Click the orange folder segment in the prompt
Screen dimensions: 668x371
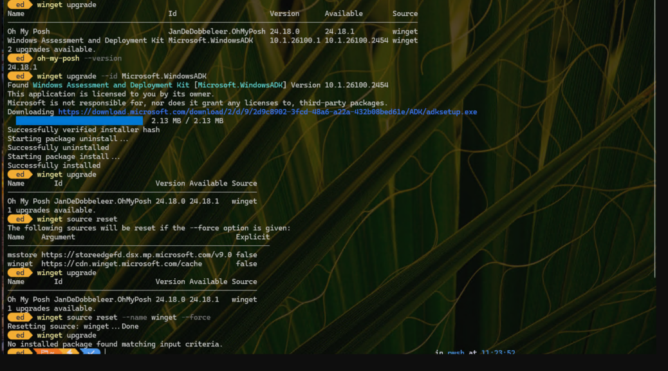point(48,352)
